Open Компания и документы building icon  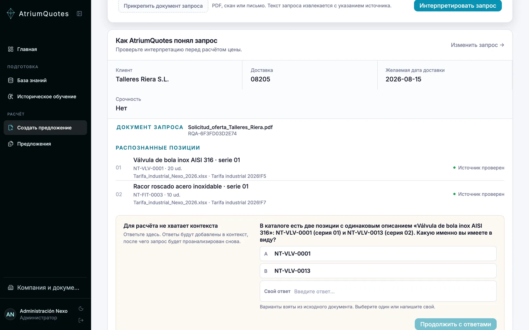[x=11, y=287]
